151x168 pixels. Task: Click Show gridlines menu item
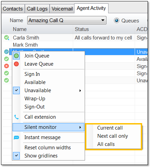click(x=48, y=156)
